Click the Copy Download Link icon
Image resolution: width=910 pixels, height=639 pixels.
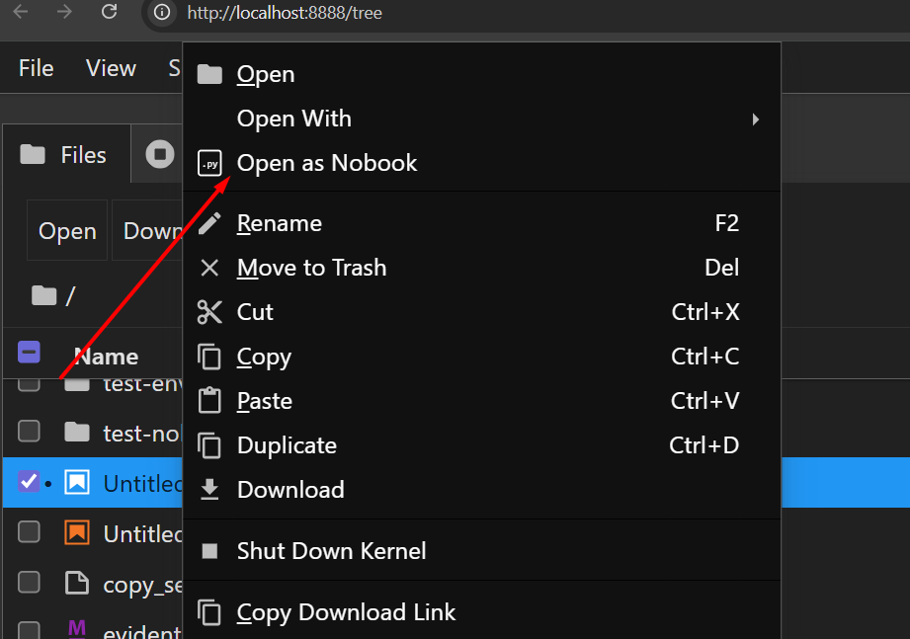(x=209, y=612)
